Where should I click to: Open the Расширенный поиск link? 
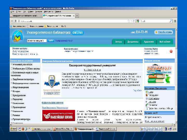(64, 41)
